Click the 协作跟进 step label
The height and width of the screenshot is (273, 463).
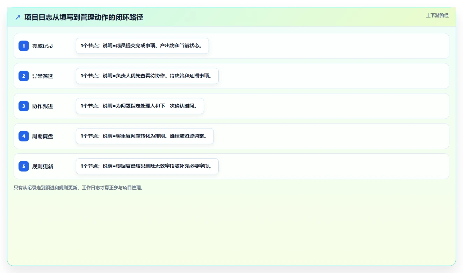[x=43, y=106]
